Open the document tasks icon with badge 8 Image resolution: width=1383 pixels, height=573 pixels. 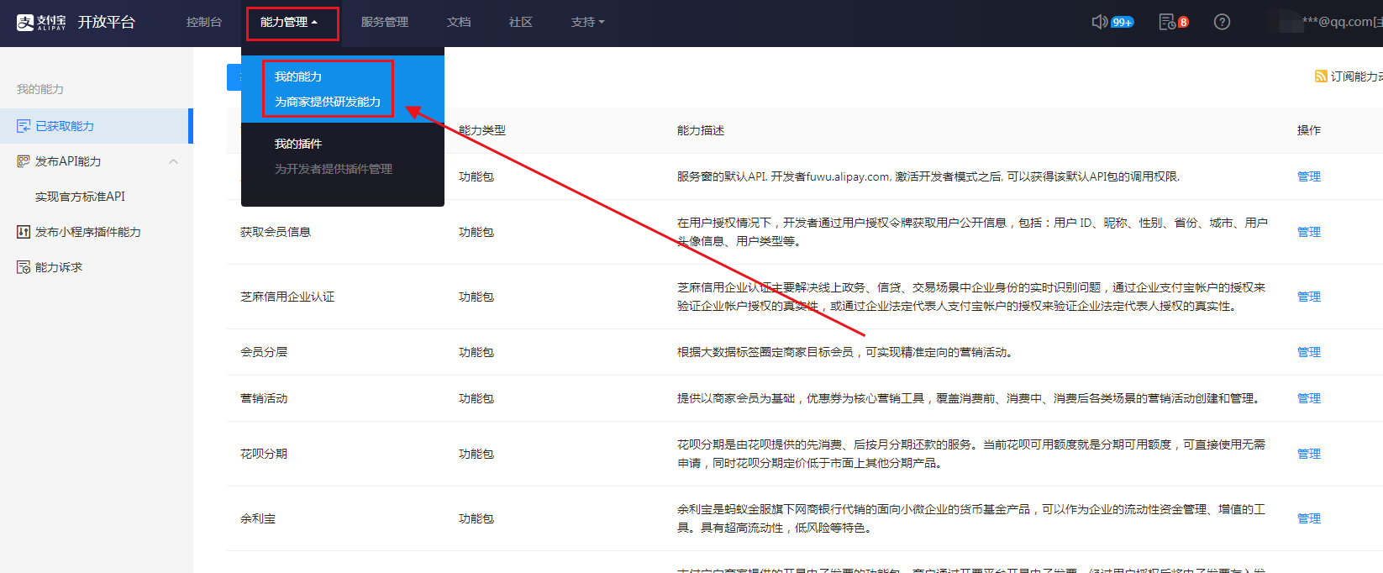click(1167, 22)
